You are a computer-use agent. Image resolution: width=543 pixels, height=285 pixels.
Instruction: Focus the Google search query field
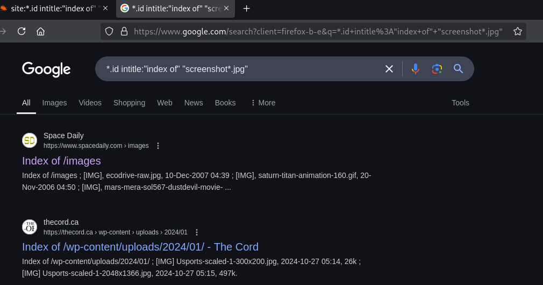coord(239,69)
